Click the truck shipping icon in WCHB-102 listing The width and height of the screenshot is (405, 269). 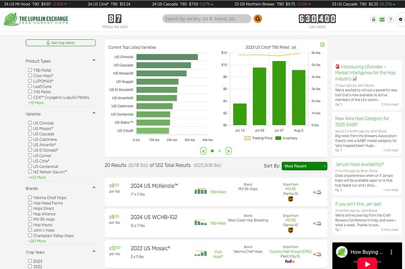pyautogui.click(x=317, y=224)
